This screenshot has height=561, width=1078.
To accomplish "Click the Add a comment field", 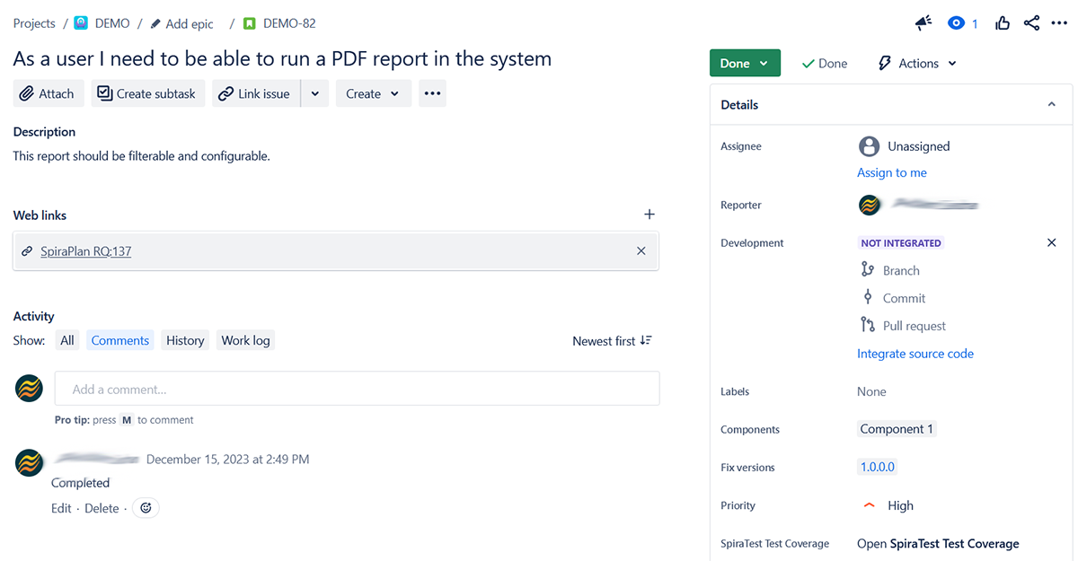I will pyautogui.click(x=357, y=390).
